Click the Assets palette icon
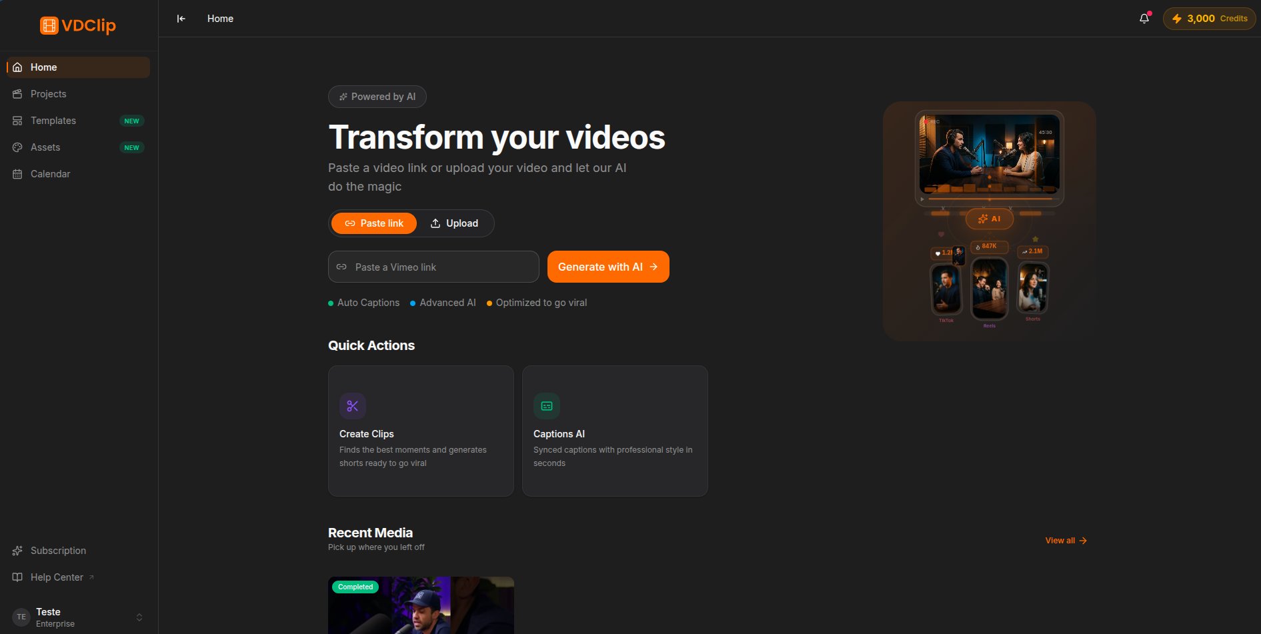 17,147
